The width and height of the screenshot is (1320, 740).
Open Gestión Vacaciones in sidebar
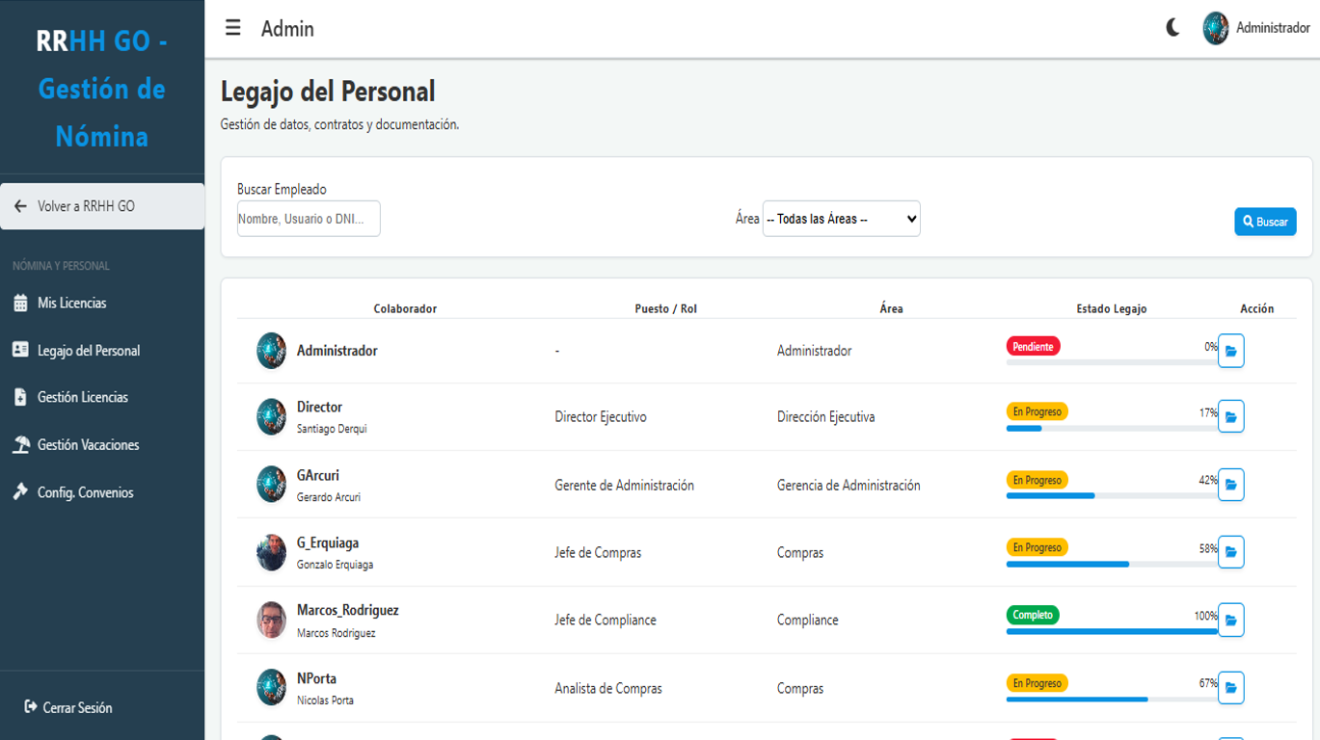pyautogui.click(x=88, y=445)
